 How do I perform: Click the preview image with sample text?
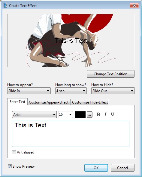point(71,40)
